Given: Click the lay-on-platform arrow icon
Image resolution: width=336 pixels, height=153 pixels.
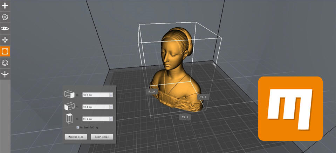Looking at the screenshot, I should (5, 74).
